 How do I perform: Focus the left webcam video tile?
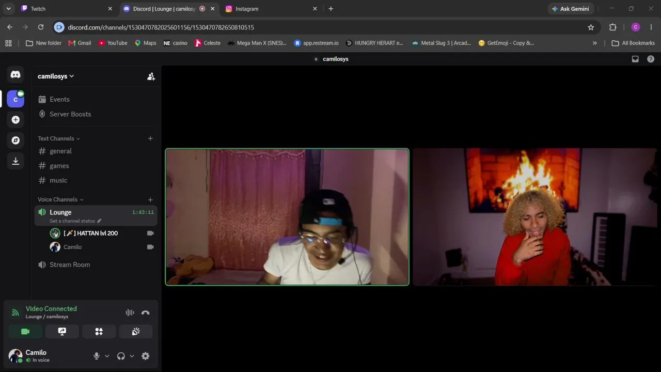pos(287,217)
